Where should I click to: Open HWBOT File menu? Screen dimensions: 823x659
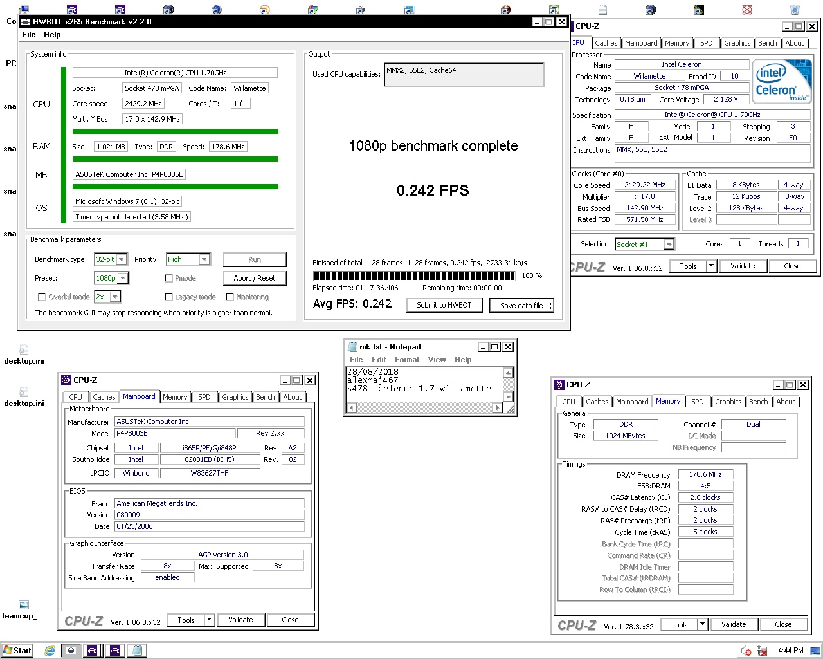pos(29,35)
